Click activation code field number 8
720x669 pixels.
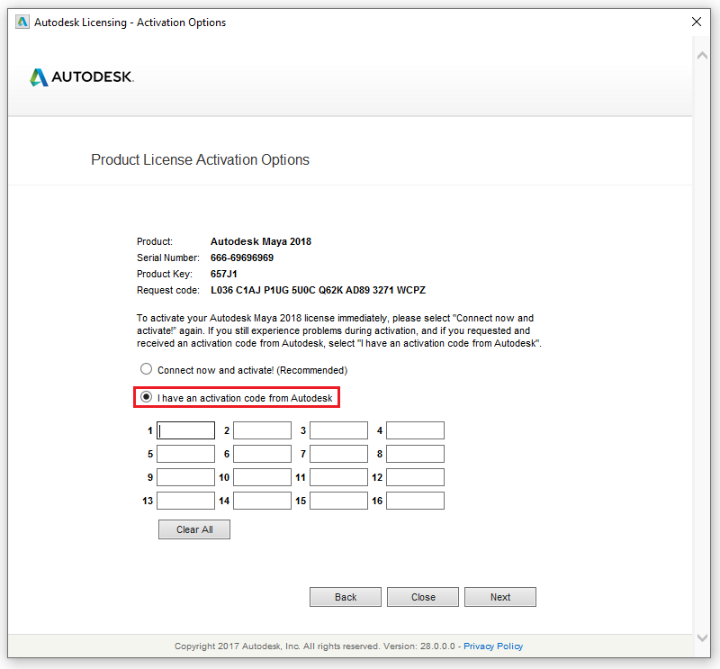pos(415,453)
